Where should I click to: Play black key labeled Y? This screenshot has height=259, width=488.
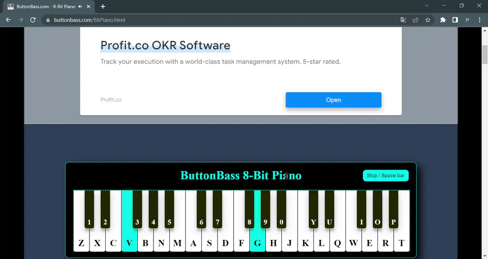(313, 209)
